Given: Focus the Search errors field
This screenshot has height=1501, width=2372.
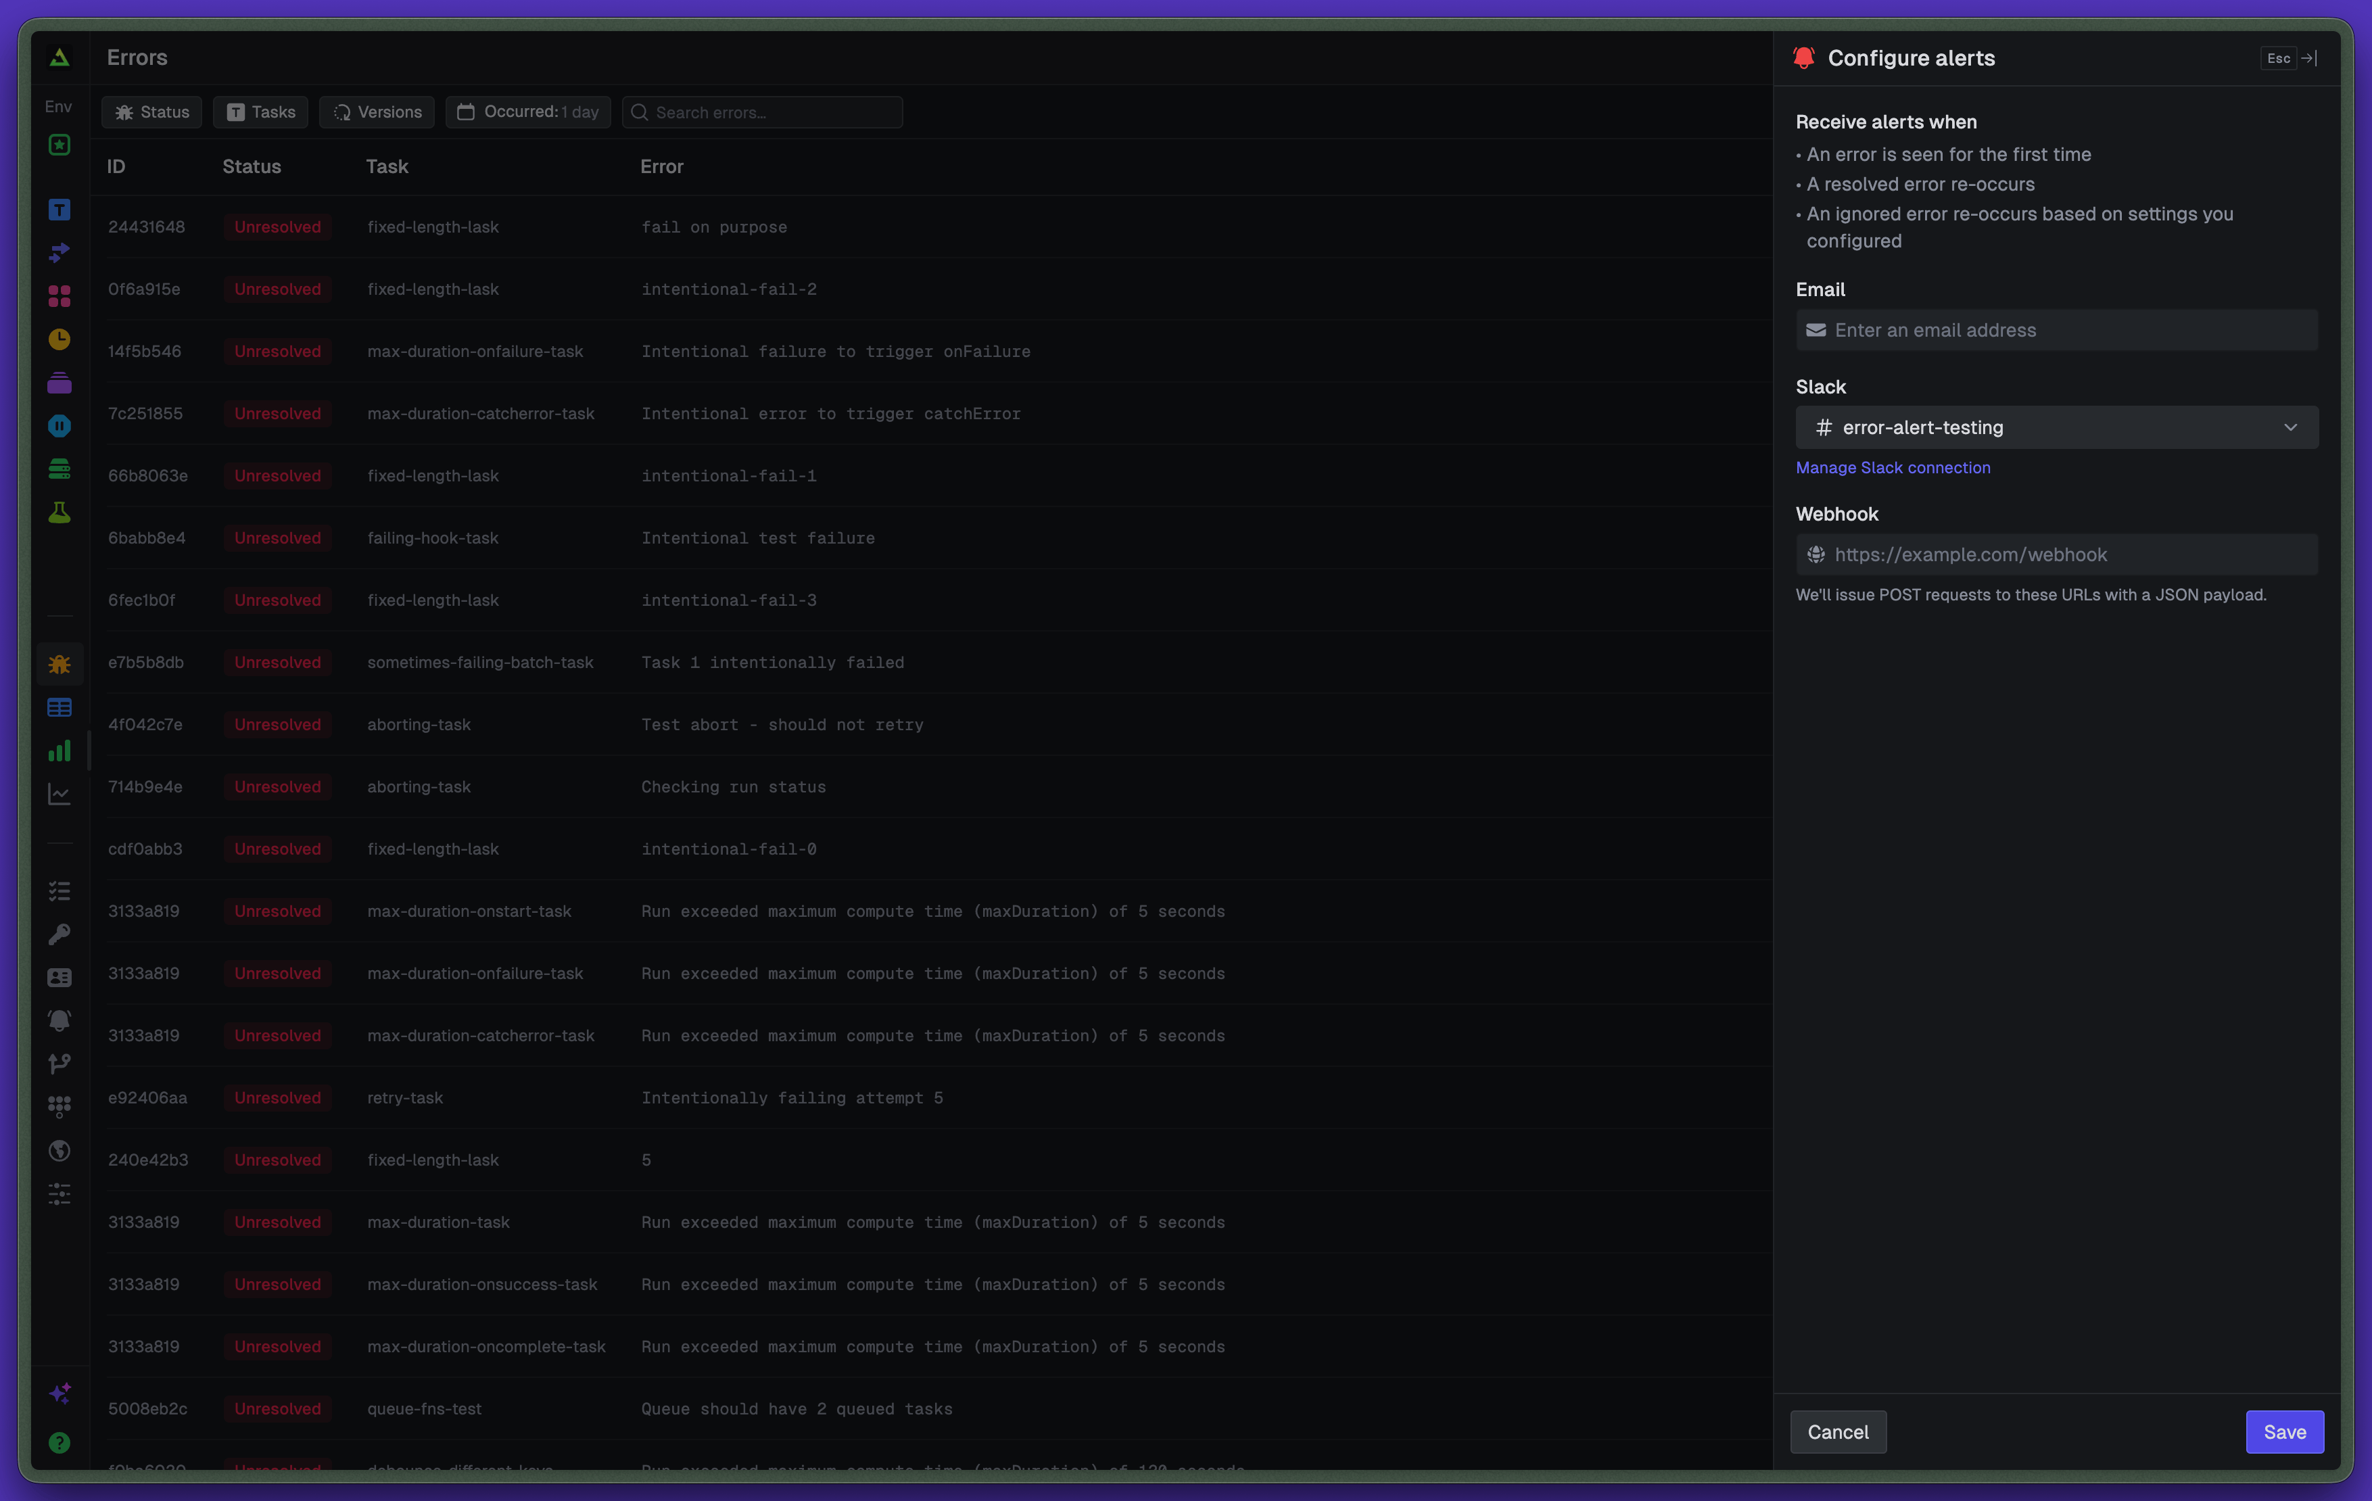Looking at the screenshot, I should point(763,112).
